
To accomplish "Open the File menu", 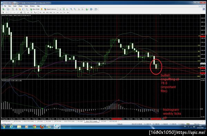I will tap(5, 6).
